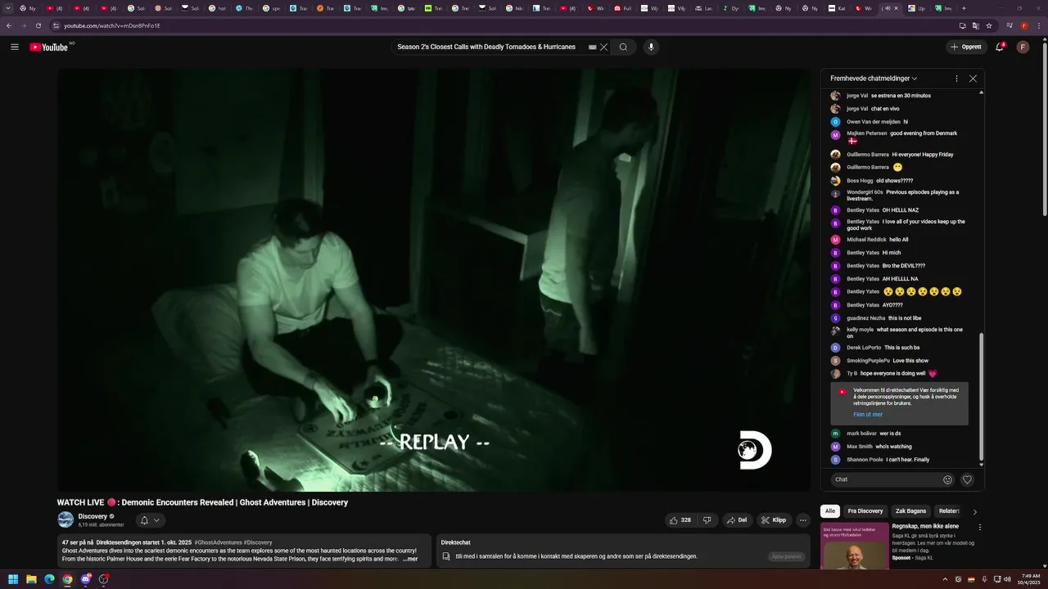Send a heart reaction in chat
Viewport: 1048px width, 589px height.
(967, 479)
